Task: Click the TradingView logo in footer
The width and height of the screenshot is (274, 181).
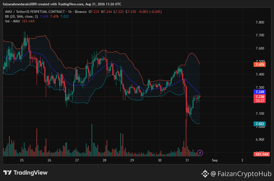Action: click(x=25, y=173)
